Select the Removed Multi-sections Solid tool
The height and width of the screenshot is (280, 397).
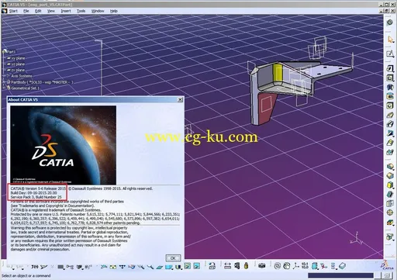(390, 152)
